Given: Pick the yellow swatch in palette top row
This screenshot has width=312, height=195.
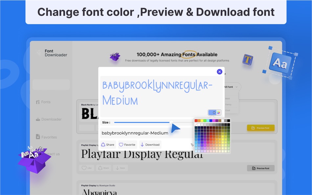Looking at the screenshot, I should pos(202,120).
